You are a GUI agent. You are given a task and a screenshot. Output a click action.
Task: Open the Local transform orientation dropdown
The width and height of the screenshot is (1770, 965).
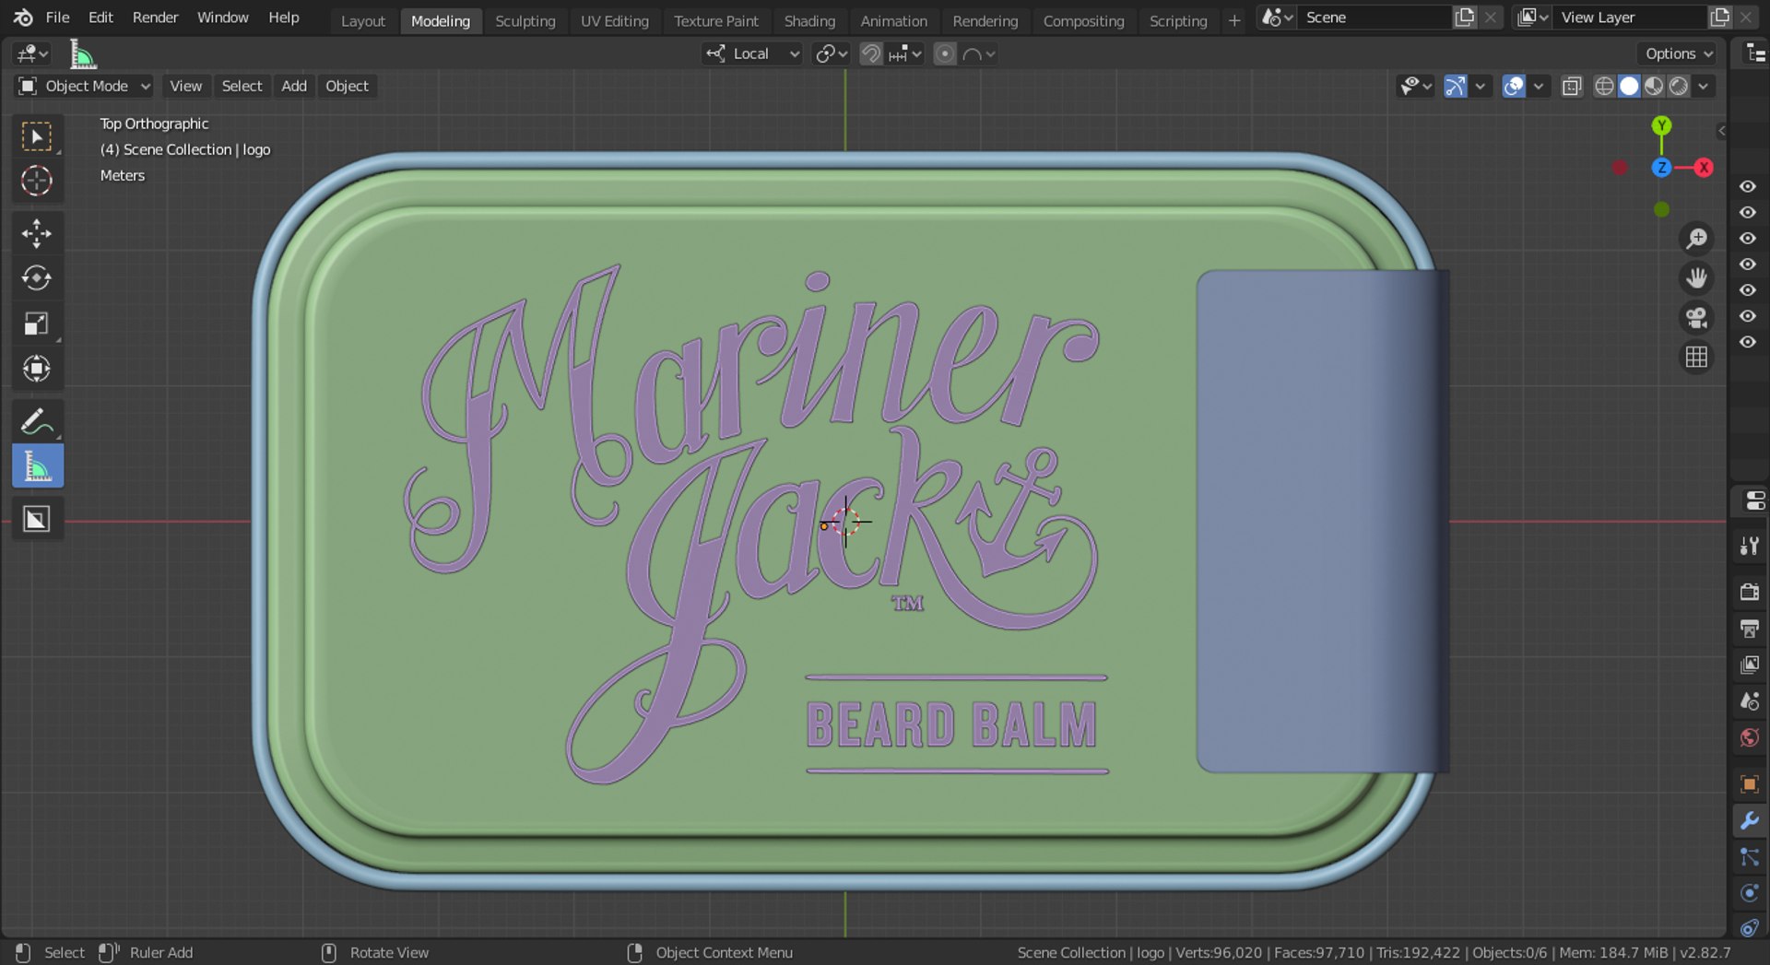[x=752, y=54]
